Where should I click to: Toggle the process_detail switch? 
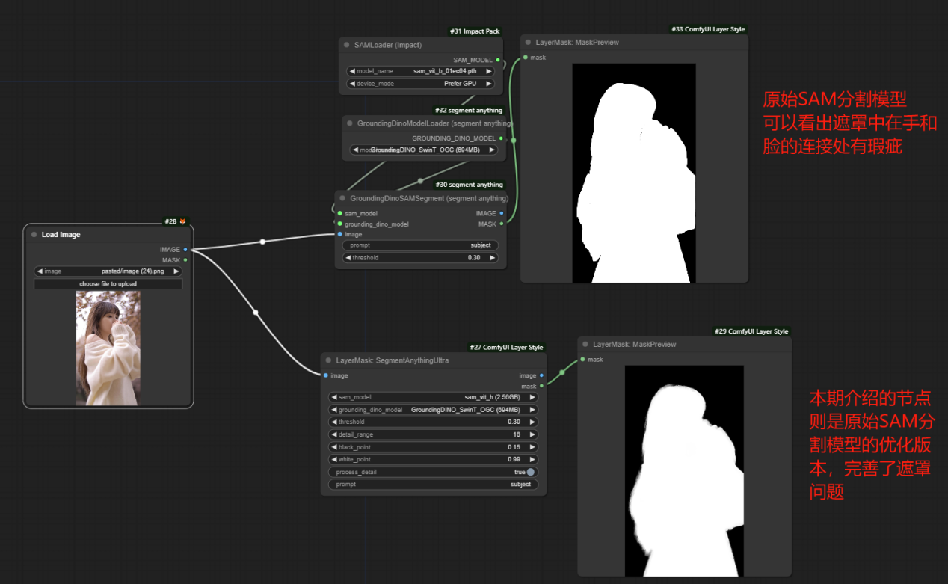(x=531, y=472)
